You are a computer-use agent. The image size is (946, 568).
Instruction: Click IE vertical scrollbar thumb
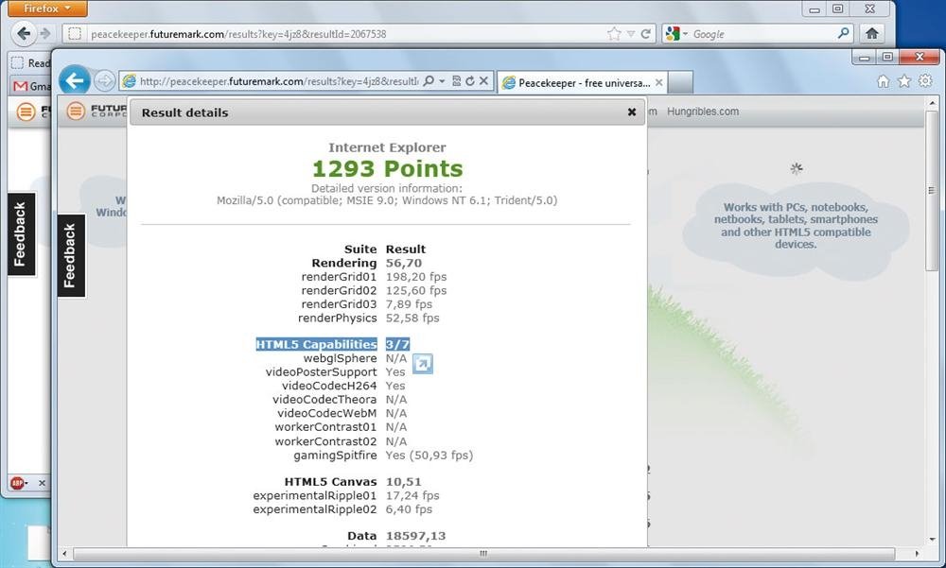tap(932, 191)
